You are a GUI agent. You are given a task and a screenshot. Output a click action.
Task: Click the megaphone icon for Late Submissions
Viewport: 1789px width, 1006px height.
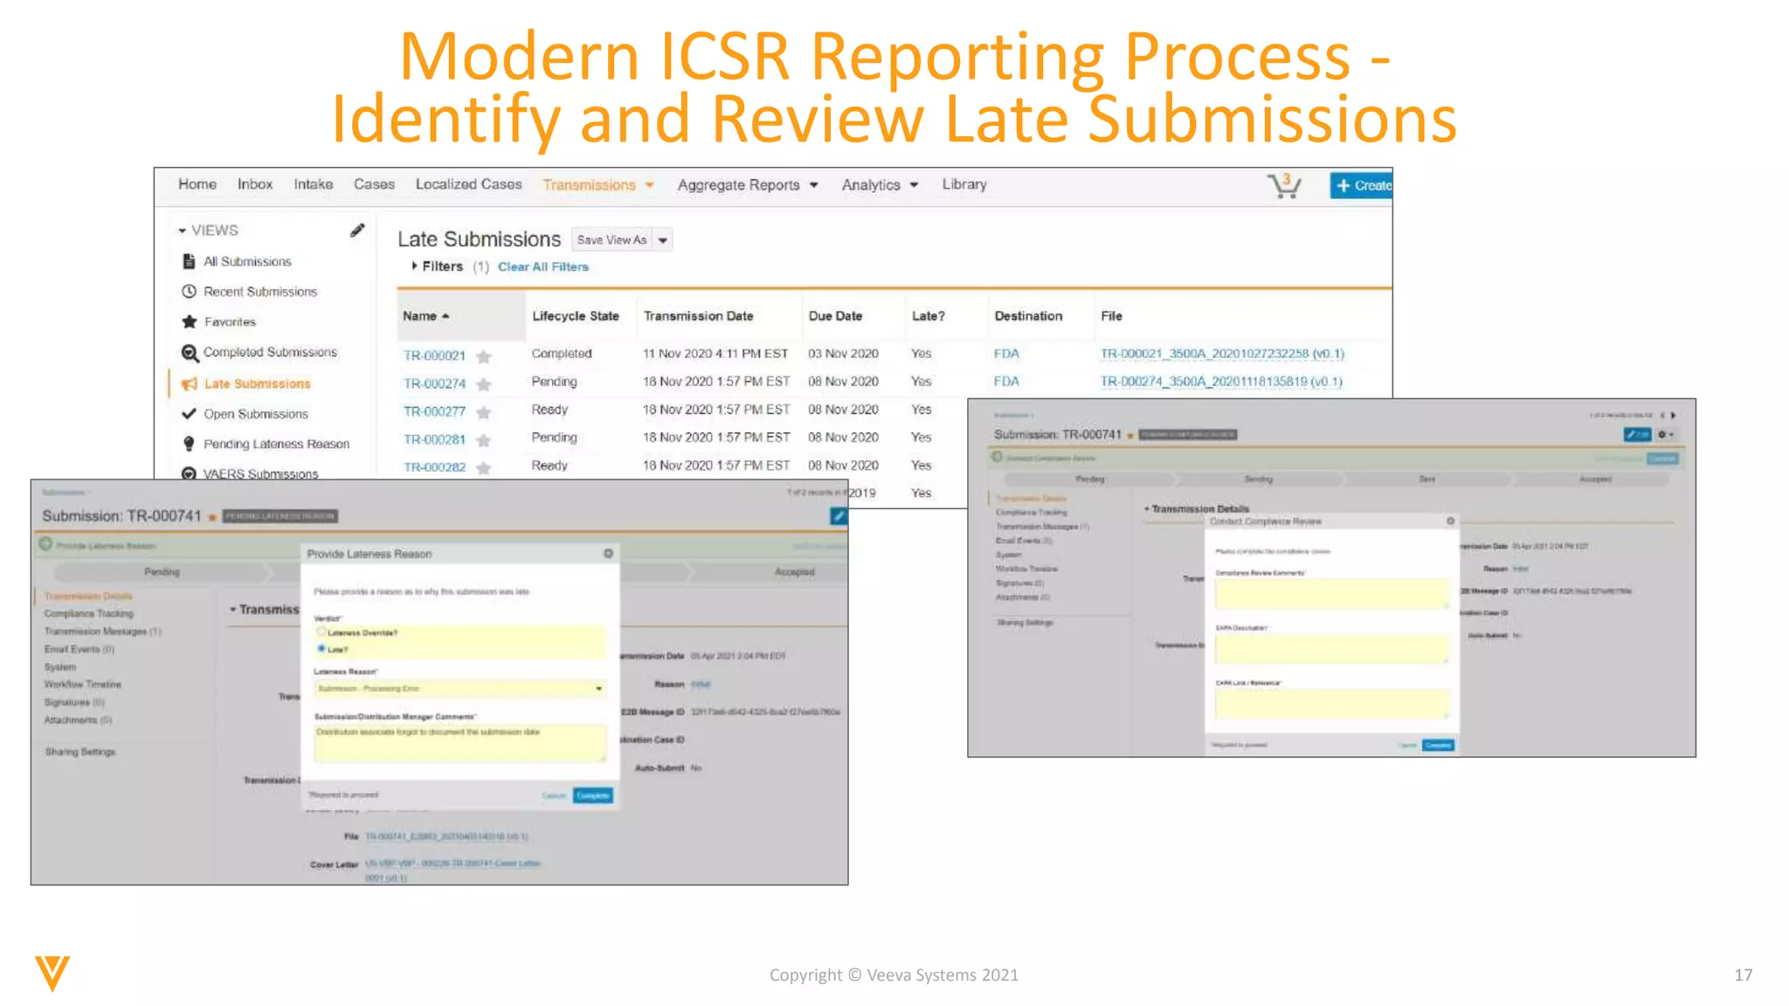(189, 383)
